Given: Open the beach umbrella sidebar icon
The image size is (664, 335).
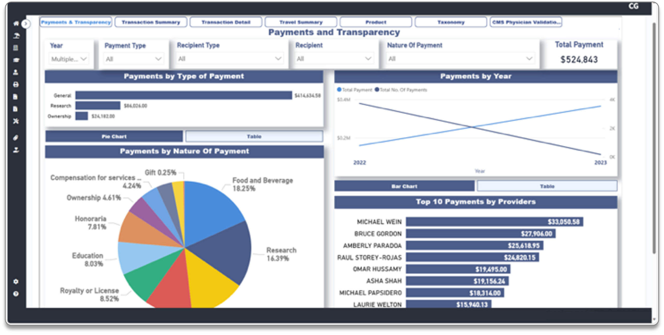Looking at the screenshot, I should click(16, 36).
